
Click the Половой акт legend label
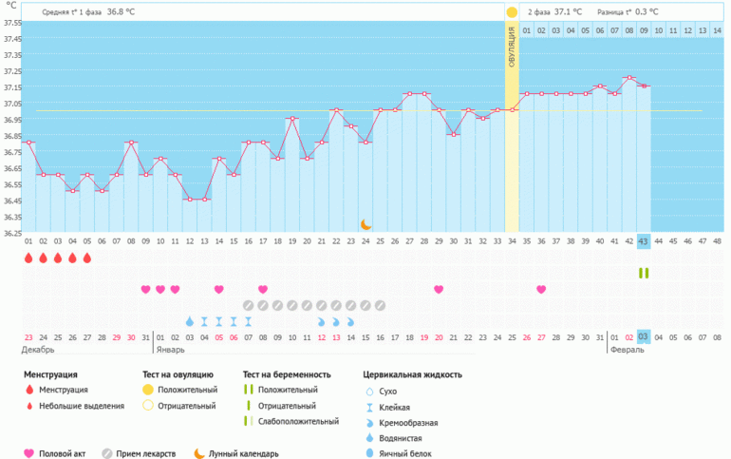click(x=62, y=453)
